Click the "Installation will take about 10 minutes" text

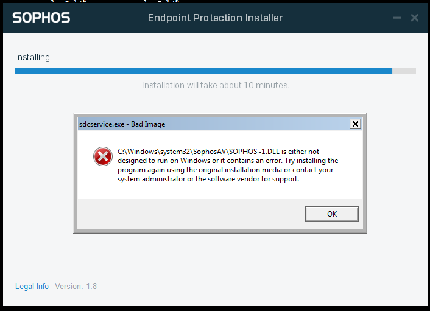[x=215, y=85]
